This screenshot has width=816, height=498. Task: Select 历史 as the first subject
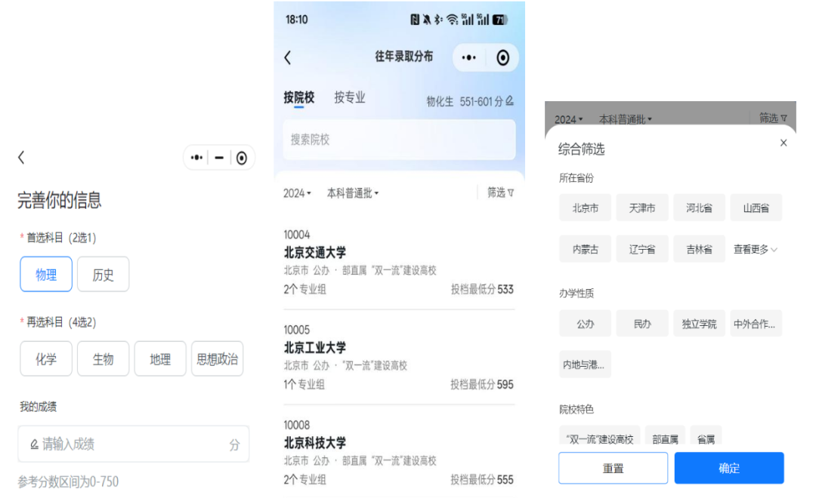pyautogui.click(x=104, y=275)
